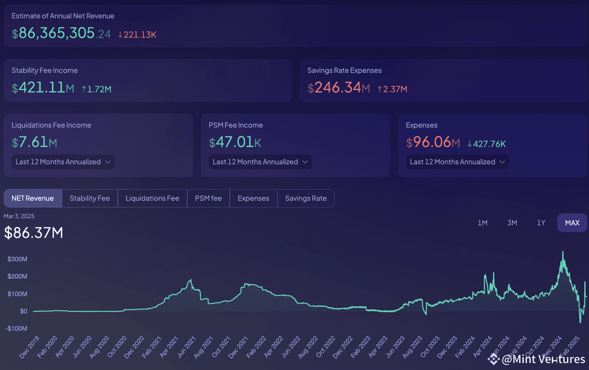Screen dimensions: 589x370
Task: Click the Annual Net Revenue down arrow
Action: [120, 35]
